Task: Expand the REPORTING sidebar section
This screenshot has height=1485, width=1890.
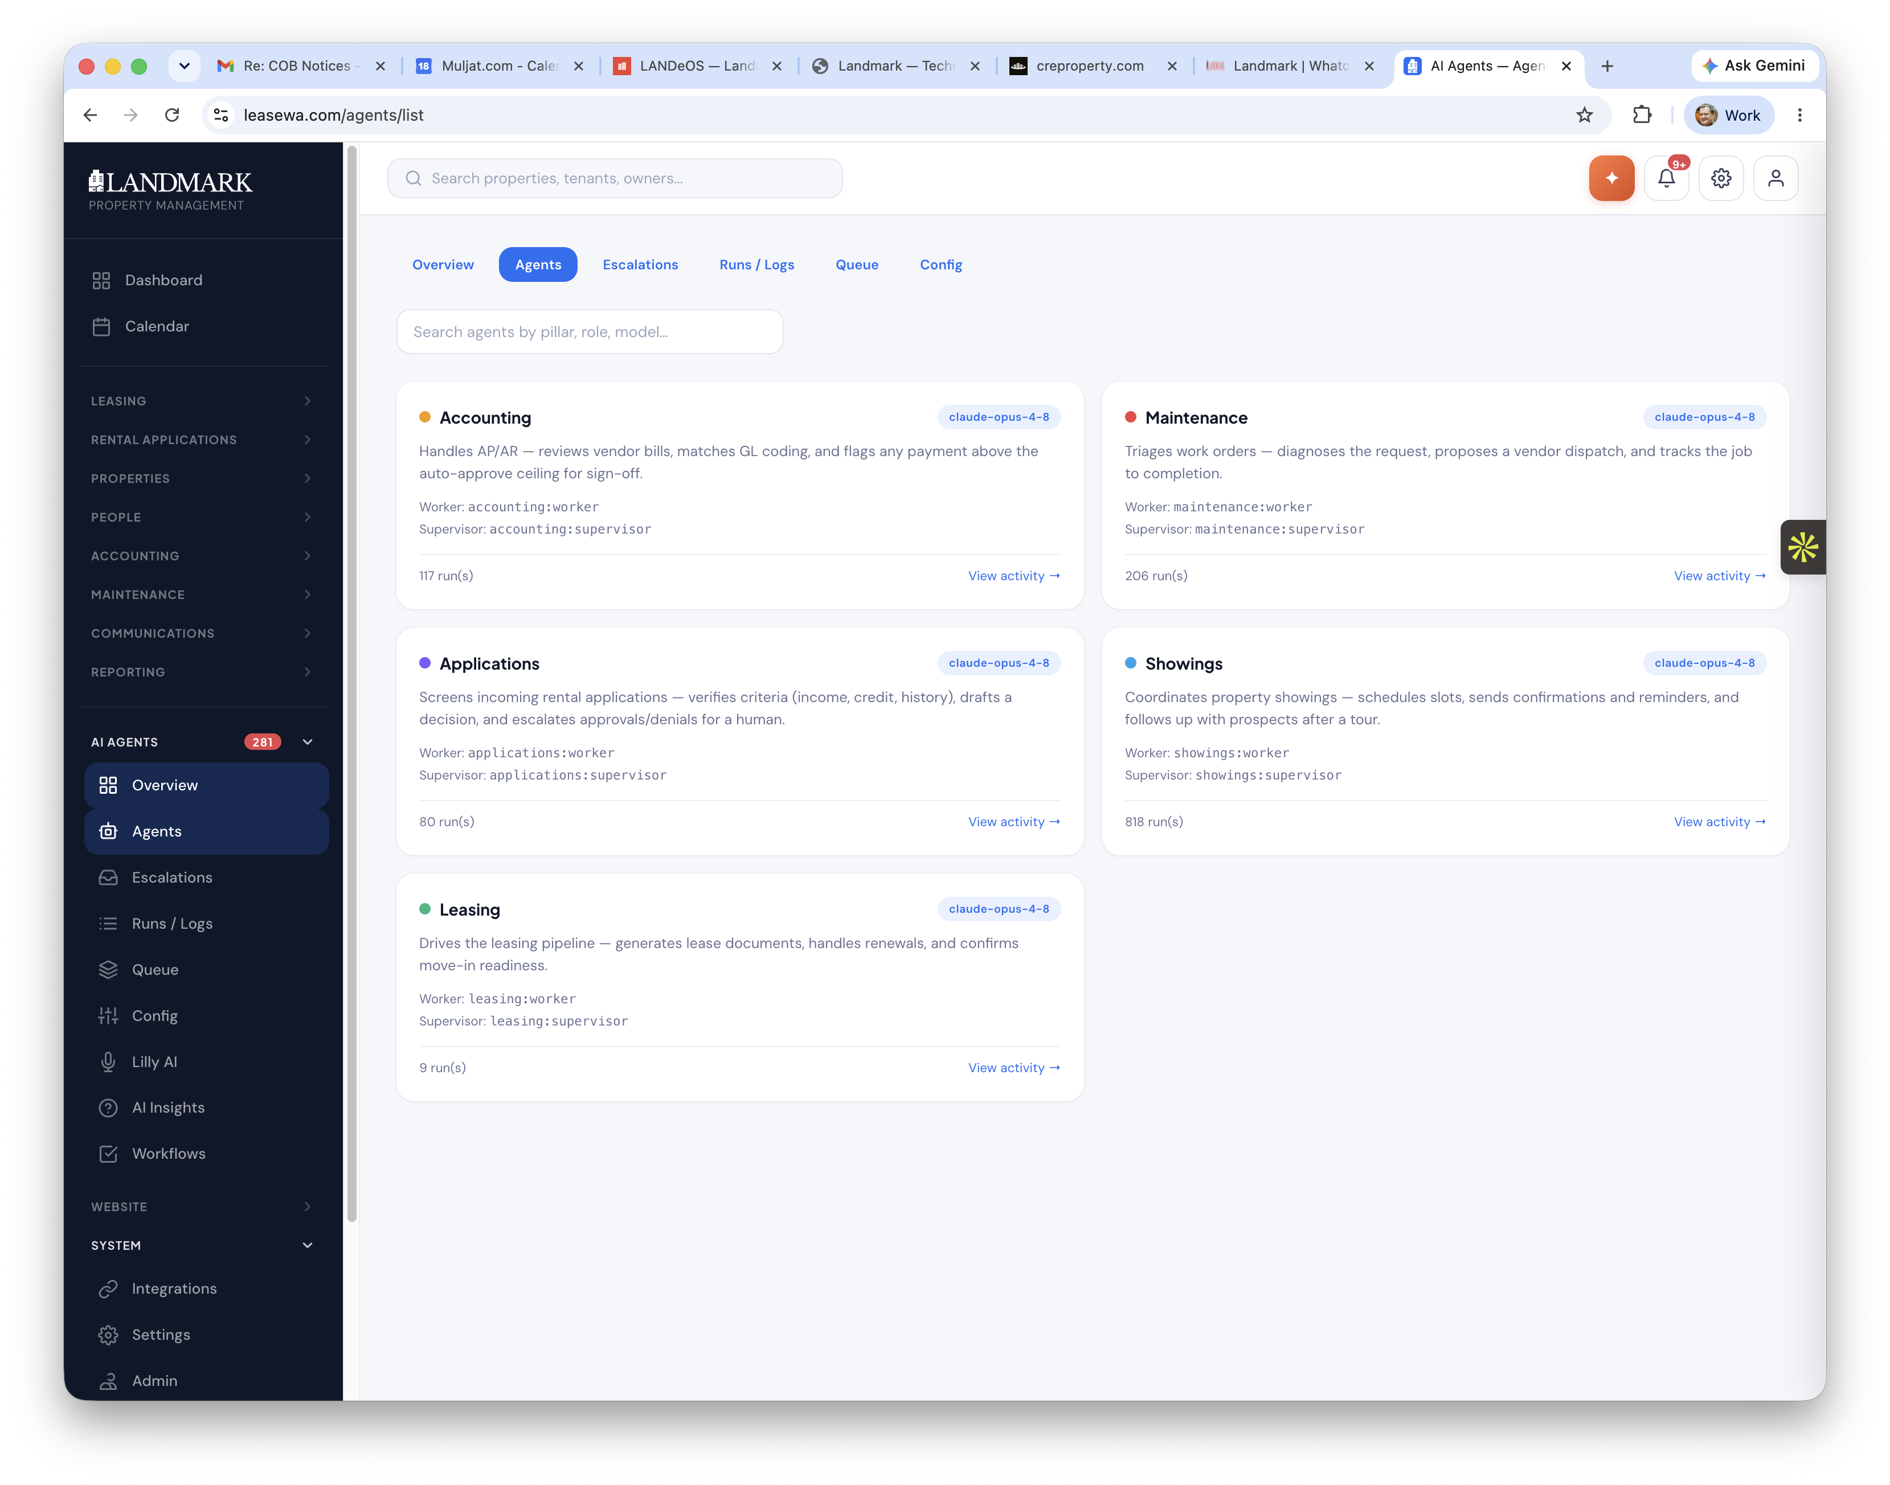Action: coord(202,672)
